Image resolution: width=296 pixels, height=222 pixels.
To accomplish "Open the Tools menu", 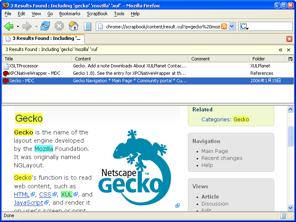I will click(x=119, y=14).
